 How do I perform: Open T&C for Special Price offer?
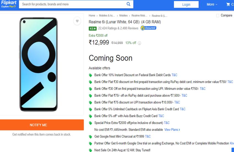point(167,123)
